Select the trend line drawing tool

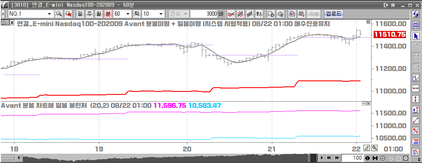point(416,121)
